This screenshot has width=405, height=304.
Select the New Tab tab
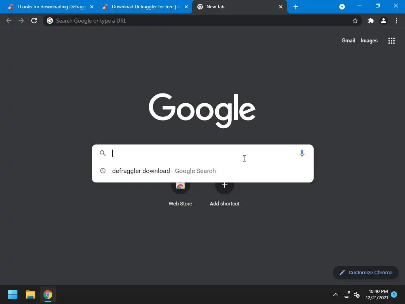tap(239, 7)
